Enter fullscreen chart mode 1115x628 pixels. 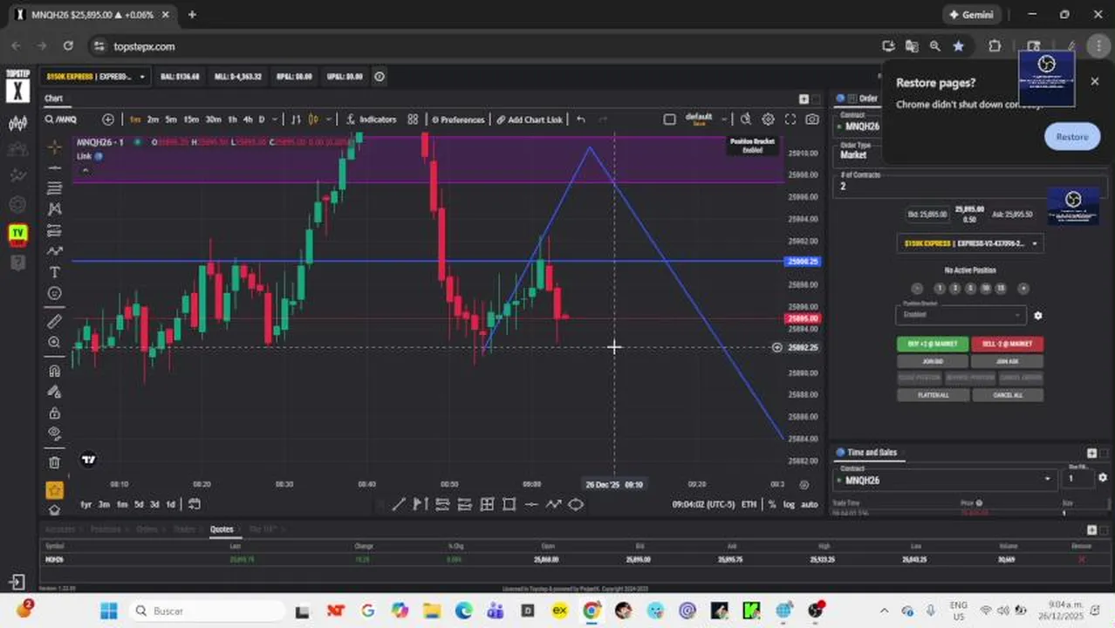coord(790,119)
